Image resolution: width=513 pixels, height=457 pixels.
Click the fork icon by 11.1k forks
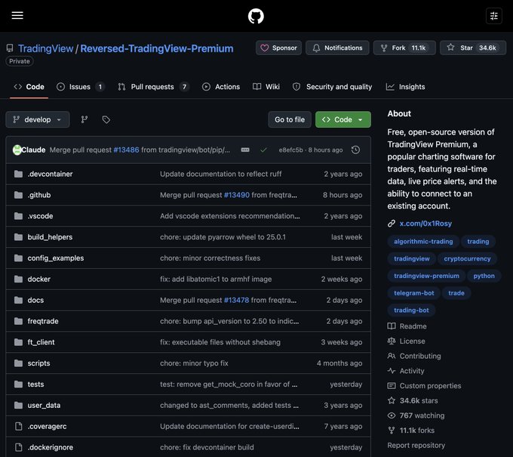[392, 430]
